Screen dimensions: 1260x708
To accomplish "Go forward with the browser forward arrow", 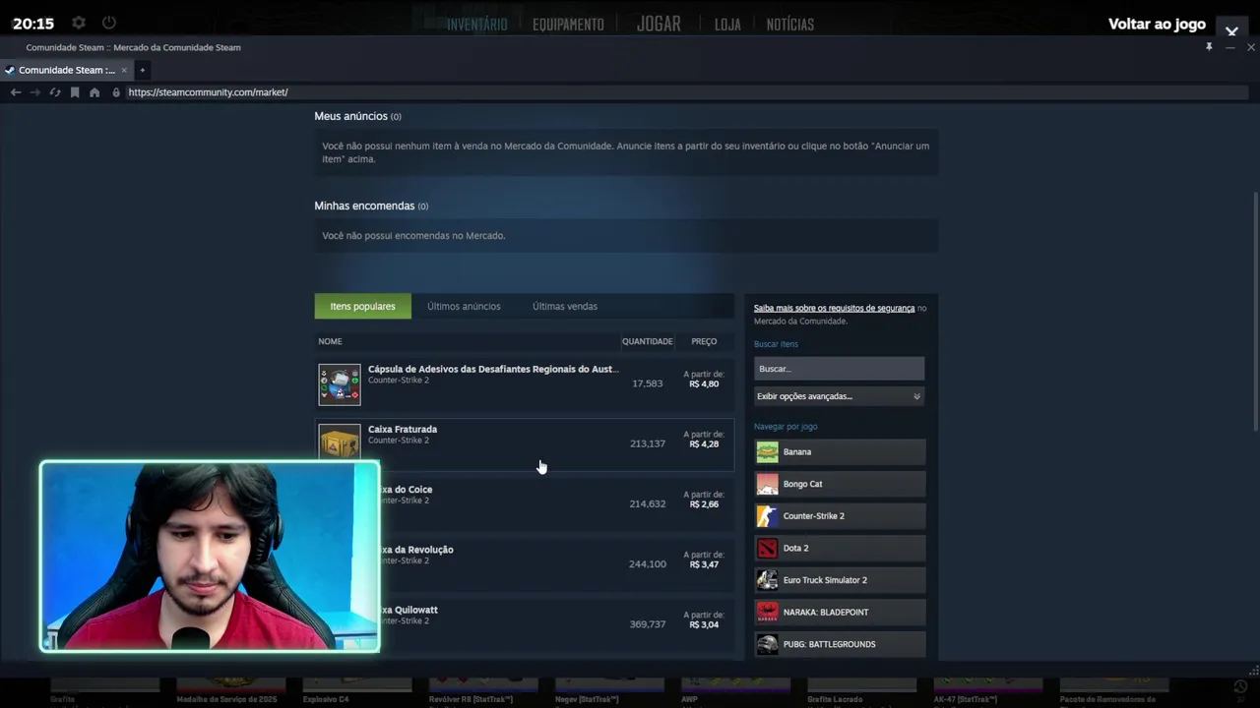I will click(35, 92).
